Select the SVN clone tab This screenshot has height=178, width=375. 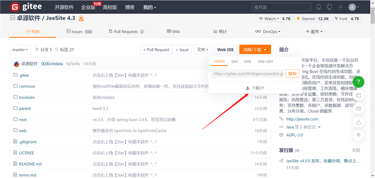coord(248,62)
